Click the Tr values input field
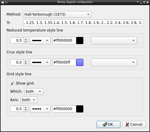Screen dimensions: 150x132 (83, 23)
